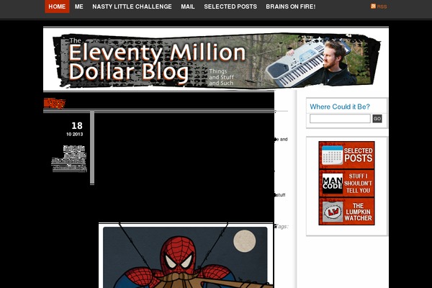Open The Lumpkin Watcher badge
This screenshot has width=432, height=288.
click(346, 212)
